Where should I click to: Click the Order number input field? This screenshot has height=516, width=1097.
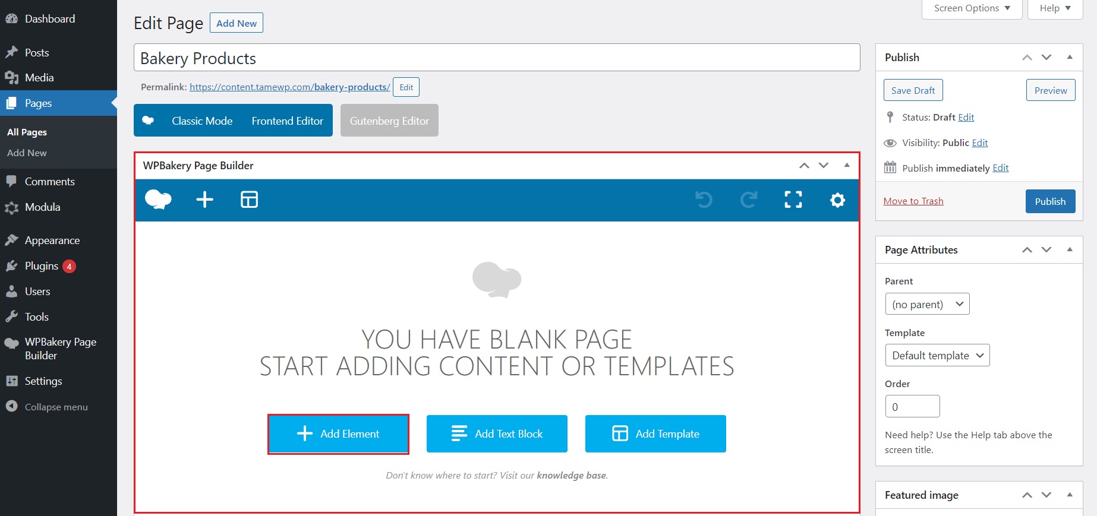click(x=912, y=406)
